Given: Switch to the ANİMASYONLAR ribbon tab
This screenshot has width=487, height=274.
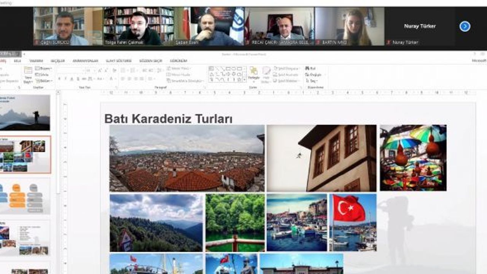Looking at the screenshot, I should pos(85,61).
